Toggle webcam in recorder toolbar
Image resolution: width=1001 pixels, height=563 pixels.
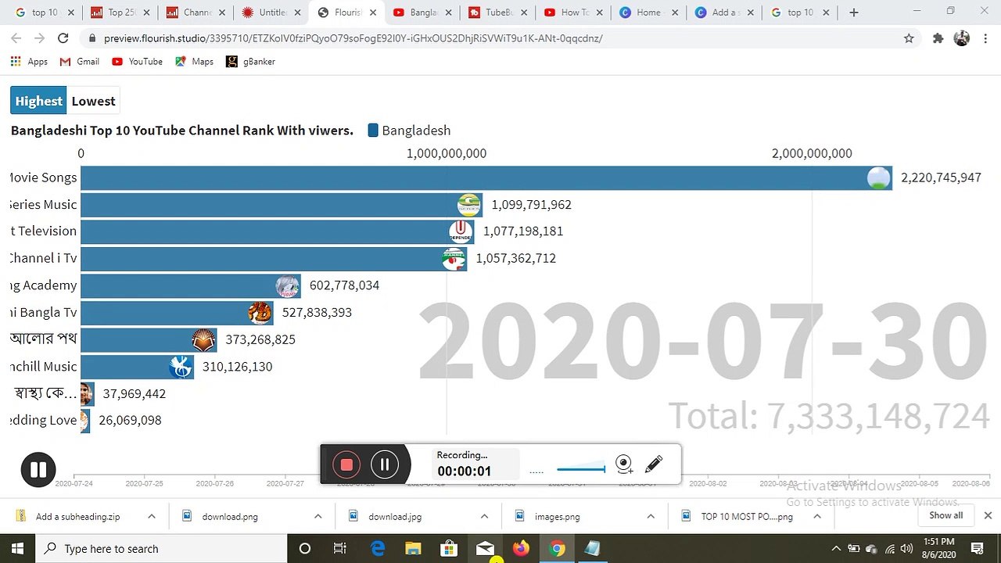(x=624, y=464)
